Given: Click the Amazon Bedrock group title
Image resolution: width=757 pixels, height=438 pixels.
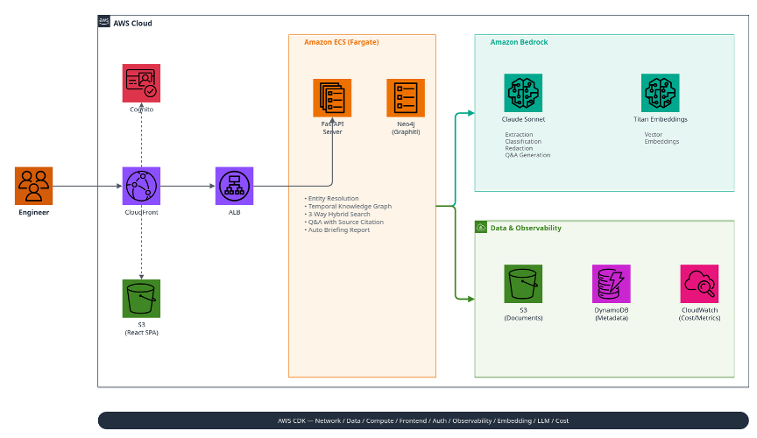Looking at the screenshot, I should pos(519,42).
